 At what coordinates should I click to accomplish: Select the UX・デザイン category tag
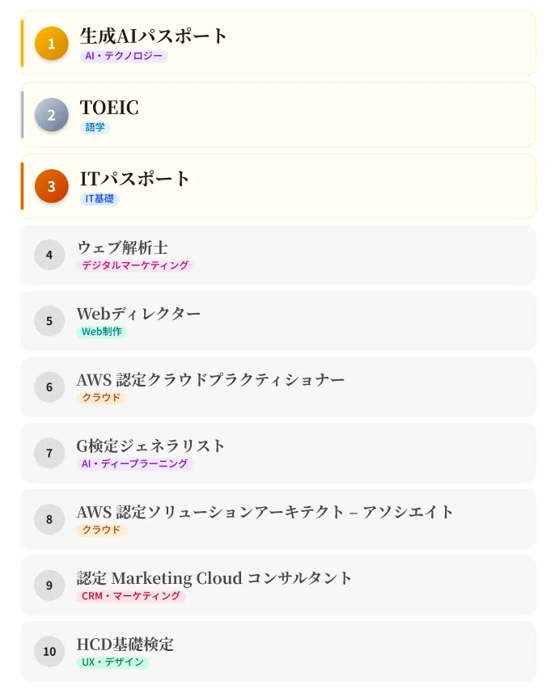[112, 662]
